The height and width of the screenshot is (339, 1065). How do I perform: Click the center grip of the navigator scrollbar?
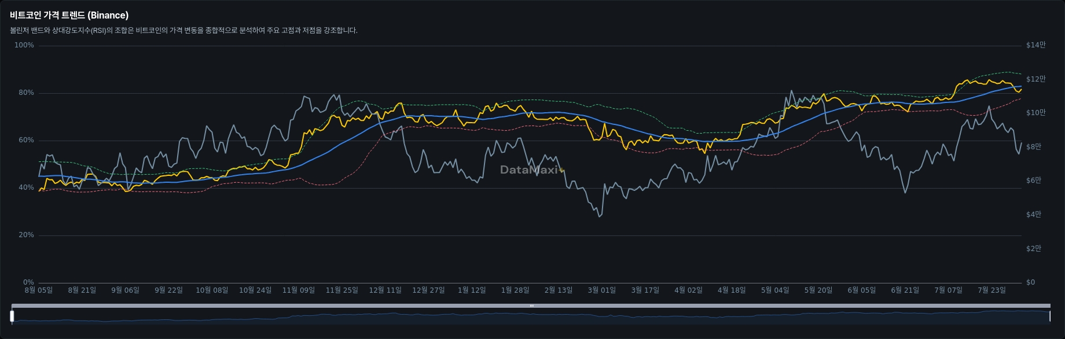531,305
